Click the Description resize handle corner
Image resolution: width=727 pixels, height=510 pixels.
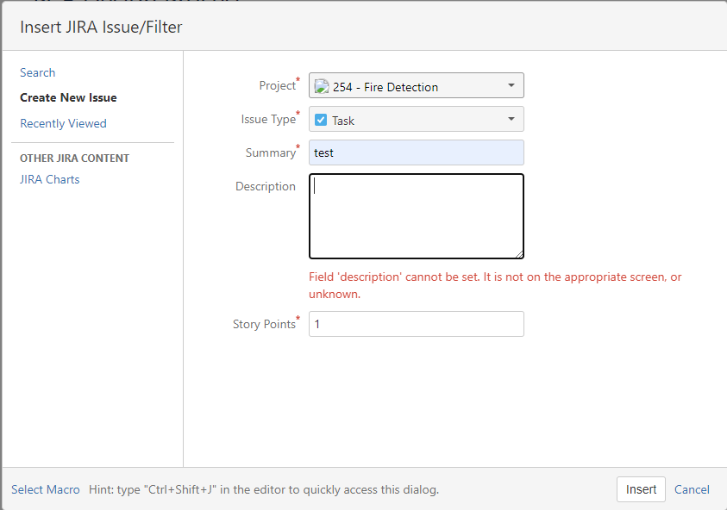pyautogui.click(x=519, y=254)
